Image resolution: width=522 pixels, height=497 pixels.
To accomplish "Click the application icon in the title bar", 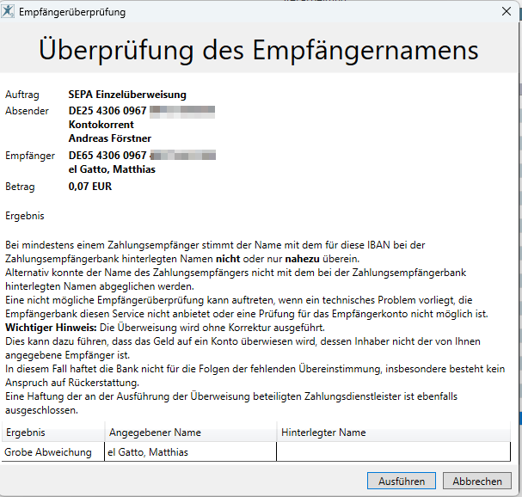I will (x=9, y=12).
